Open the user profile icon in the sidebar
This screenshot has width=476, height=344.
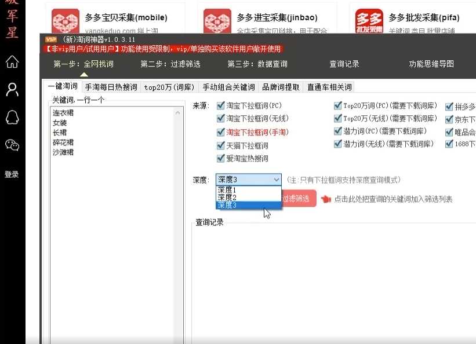pos(12,90)
